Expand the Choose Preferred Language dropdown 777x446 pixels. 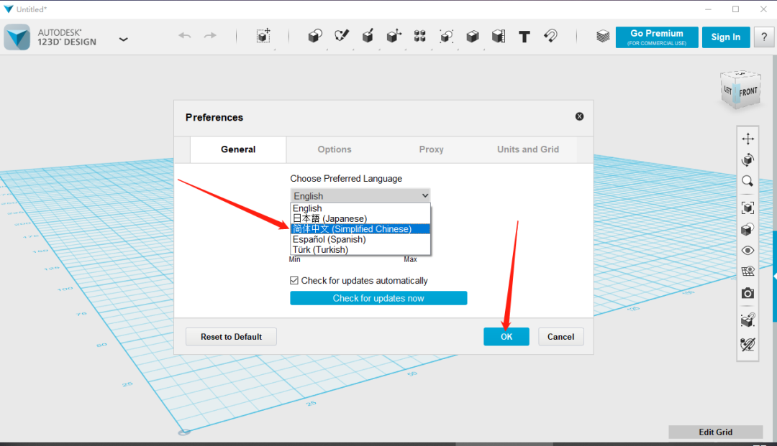[x=360, y=195]
